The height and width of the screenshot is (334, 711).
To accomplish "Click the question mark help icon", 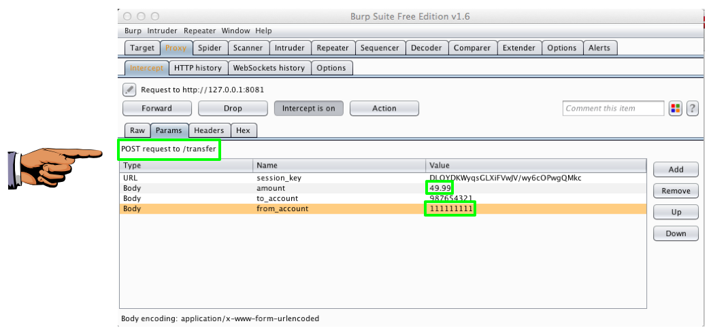I will tap(692, 109).
